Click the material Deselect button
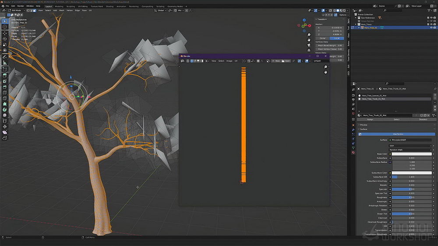This screenshot has height=246, width=438. (423, 120)
